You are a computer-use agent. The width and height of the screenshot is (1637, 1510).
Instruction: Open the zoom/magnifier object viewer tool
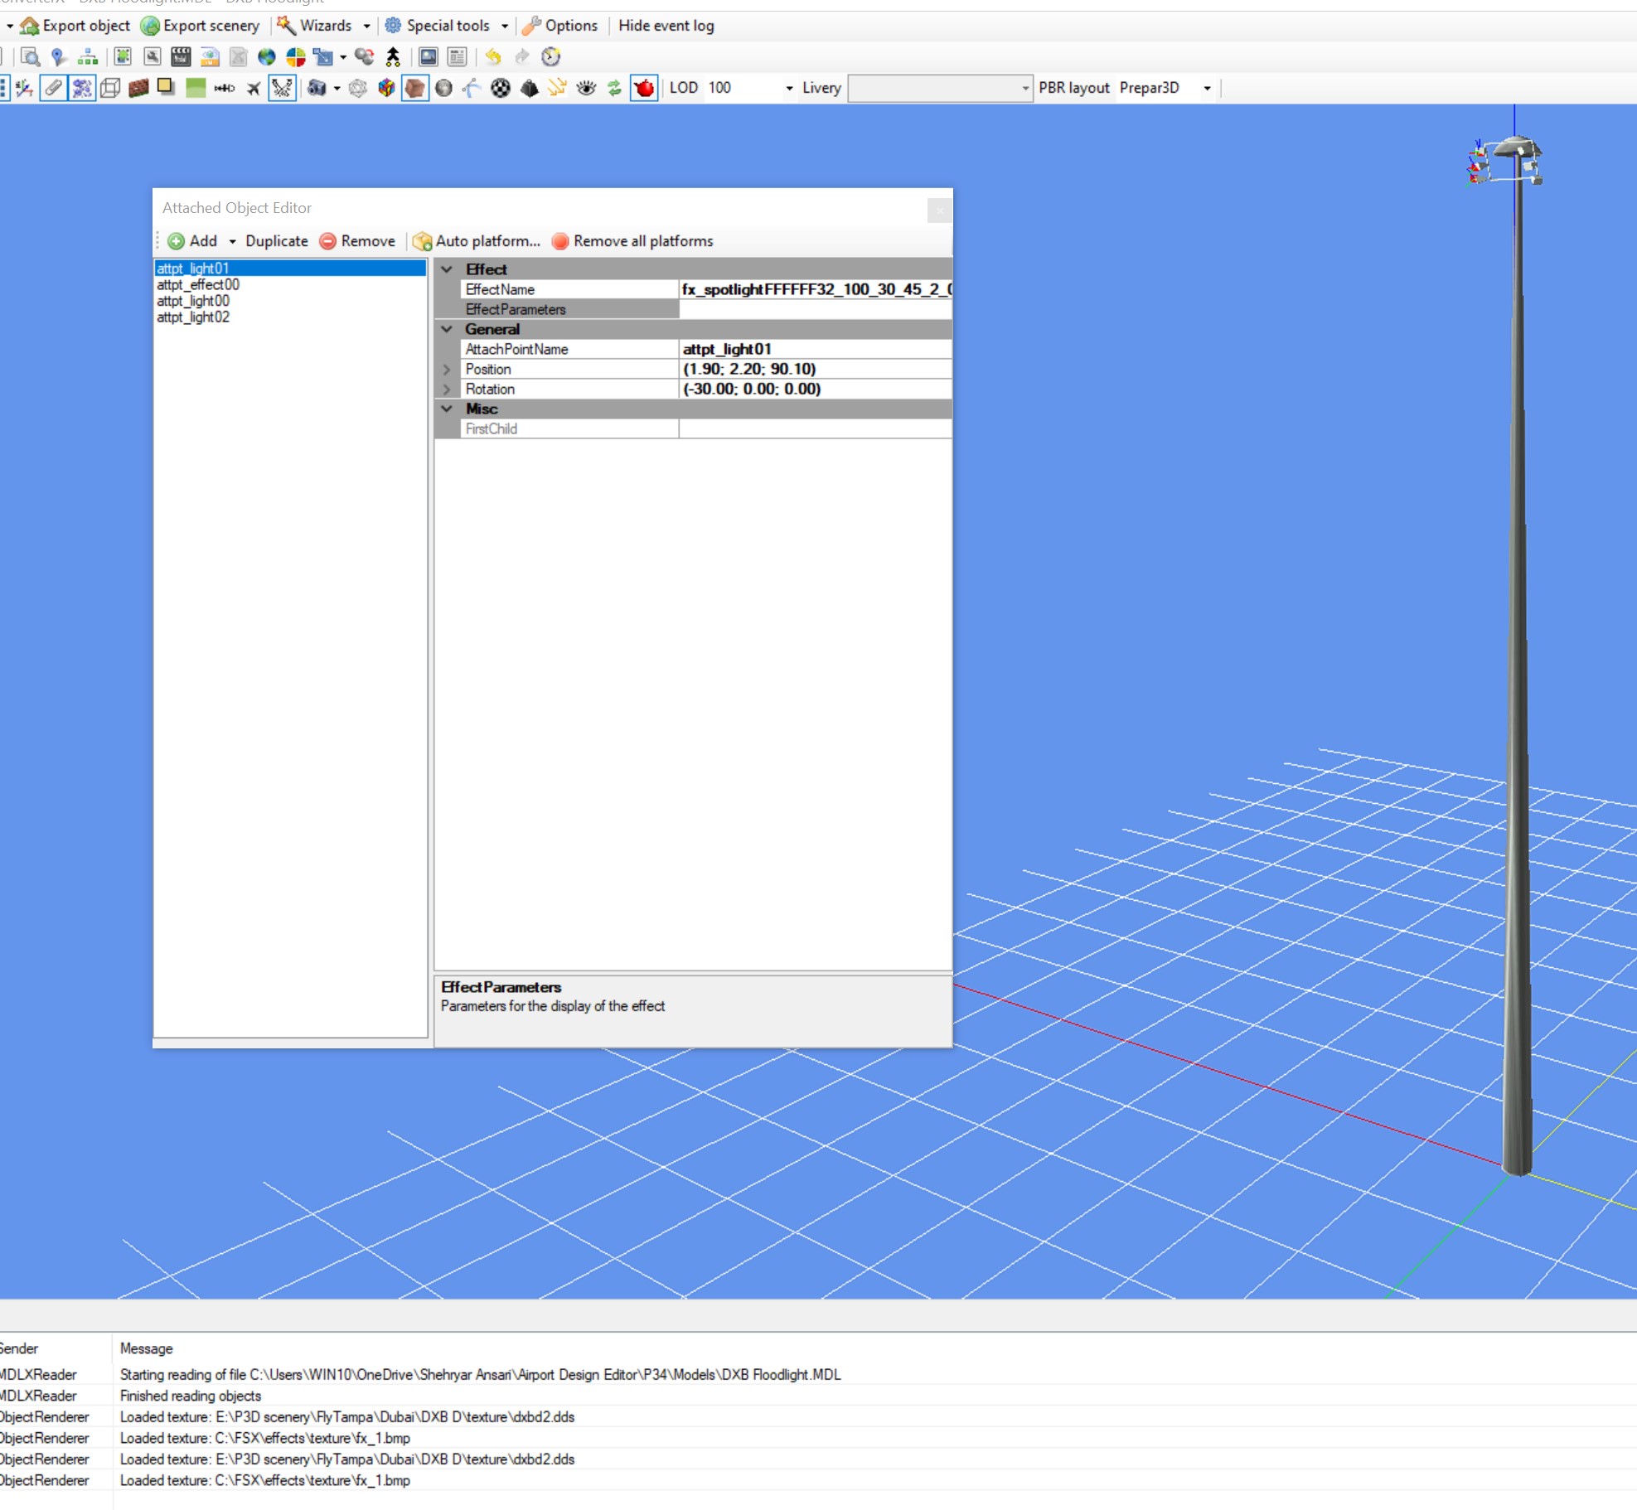pos(31,56)
